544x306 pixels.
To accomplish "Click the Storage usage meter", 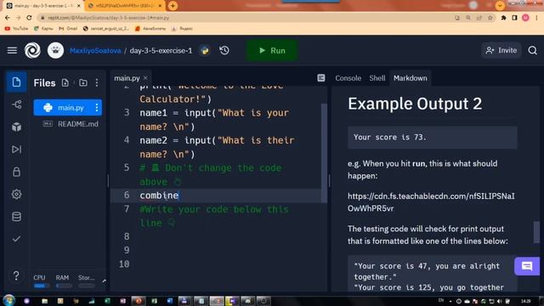I will pos(86,281).
